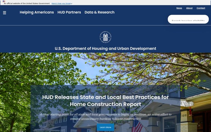Go to the News link
211x132 pixels.
tap(179, 8)
